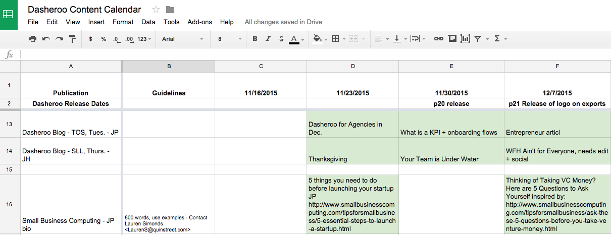This screenshot has height=235, width=611.
Task: Increase decimal places
Action: coord(129,39)
